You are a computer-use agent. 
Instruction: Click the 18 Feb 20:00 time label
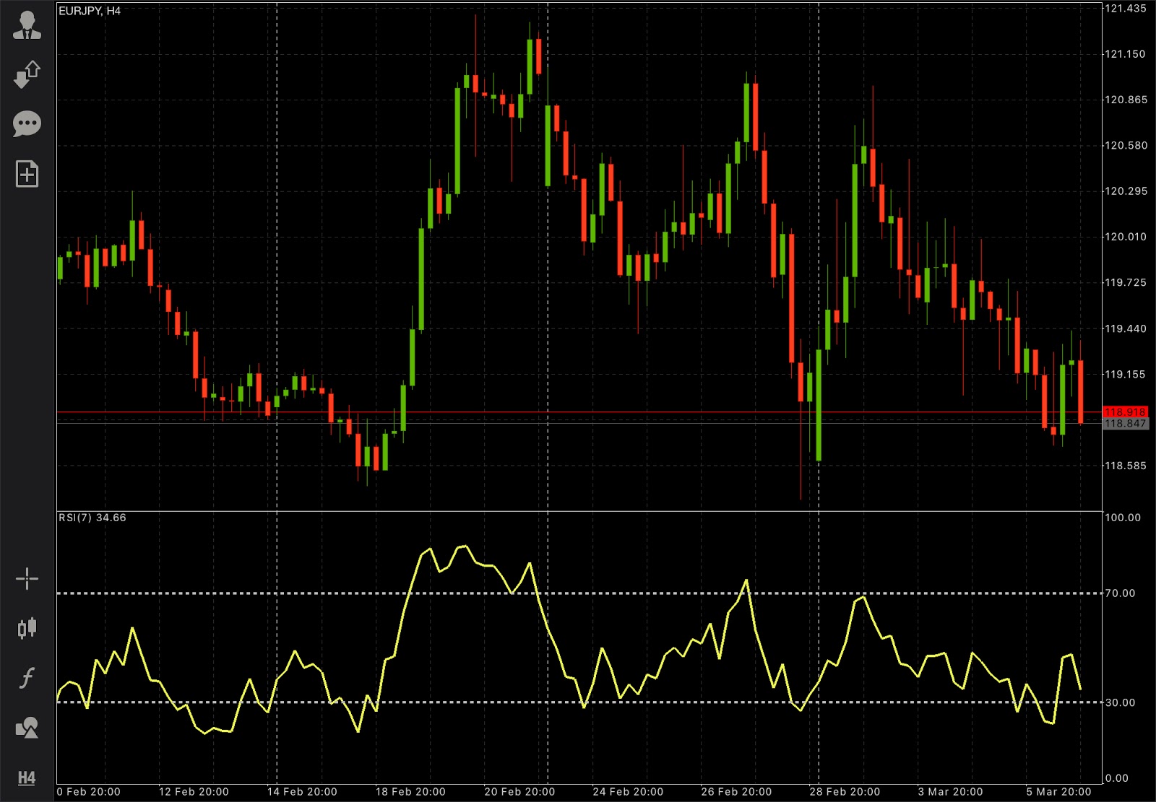click(x=410, y=792)
